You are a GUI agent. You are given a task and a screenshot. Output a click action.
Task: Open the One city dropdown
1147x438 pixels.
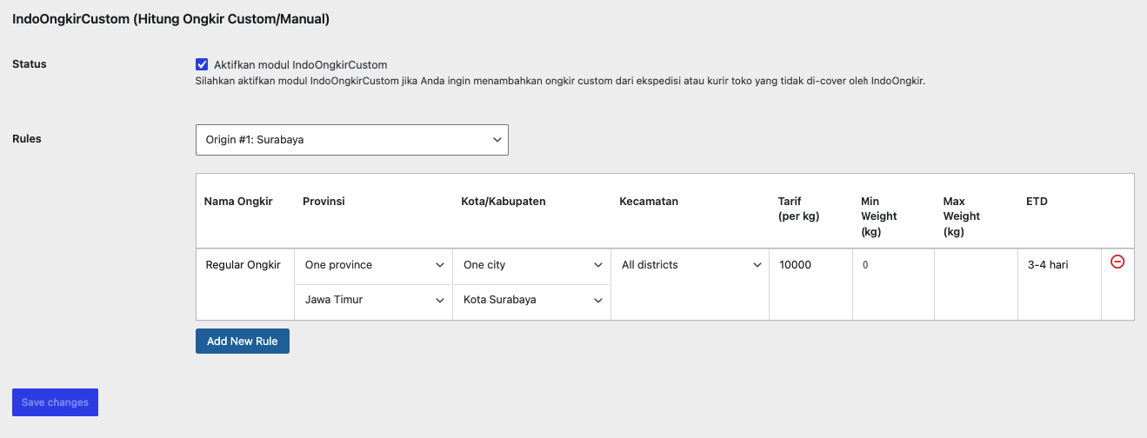tap(532, 265)
